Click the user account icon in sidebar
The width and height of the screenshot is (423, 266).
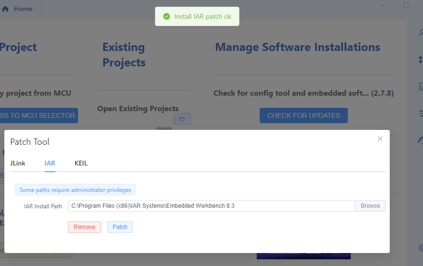click(420, 33)
